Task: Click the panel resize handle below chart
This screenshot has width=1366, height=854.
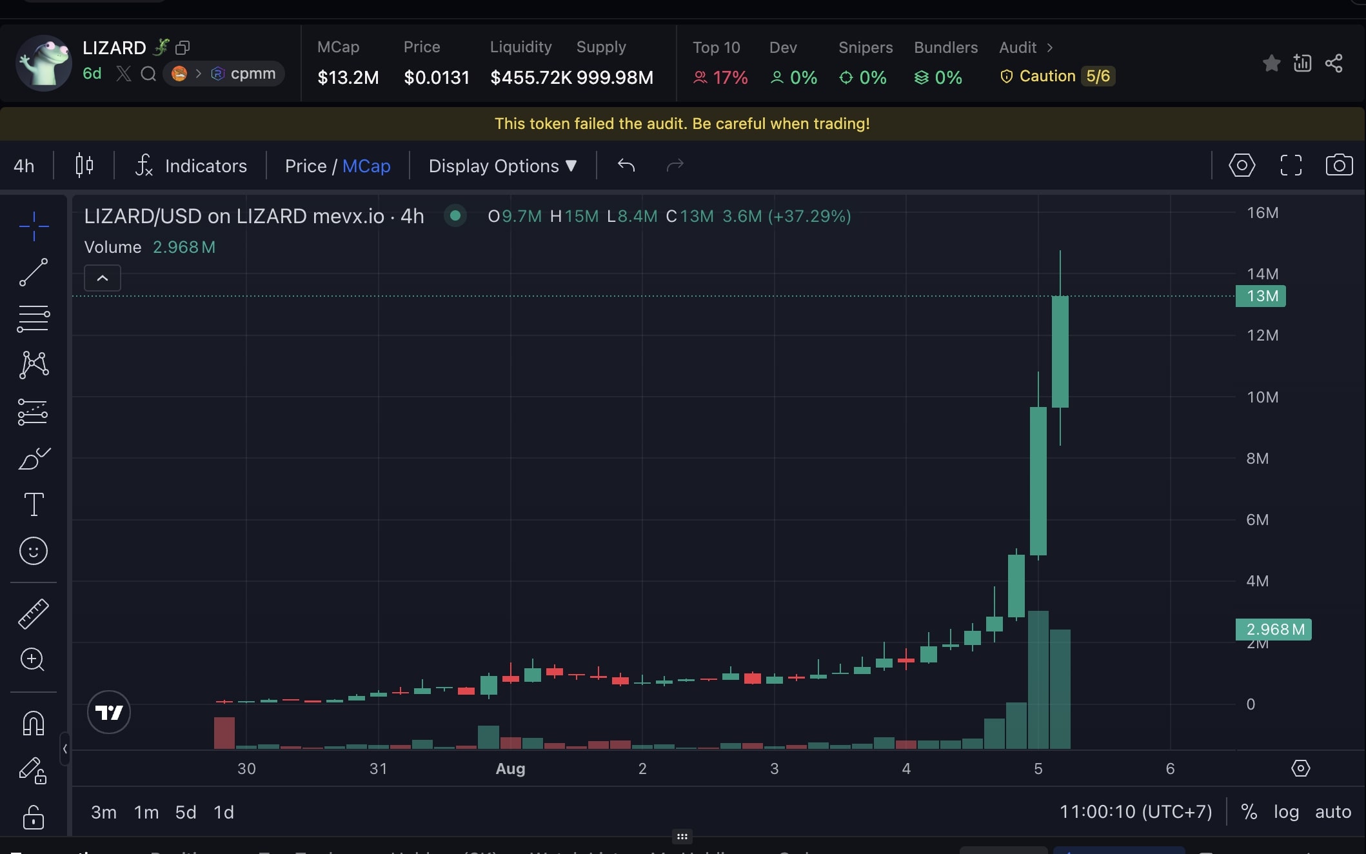Action: point(682,837)
